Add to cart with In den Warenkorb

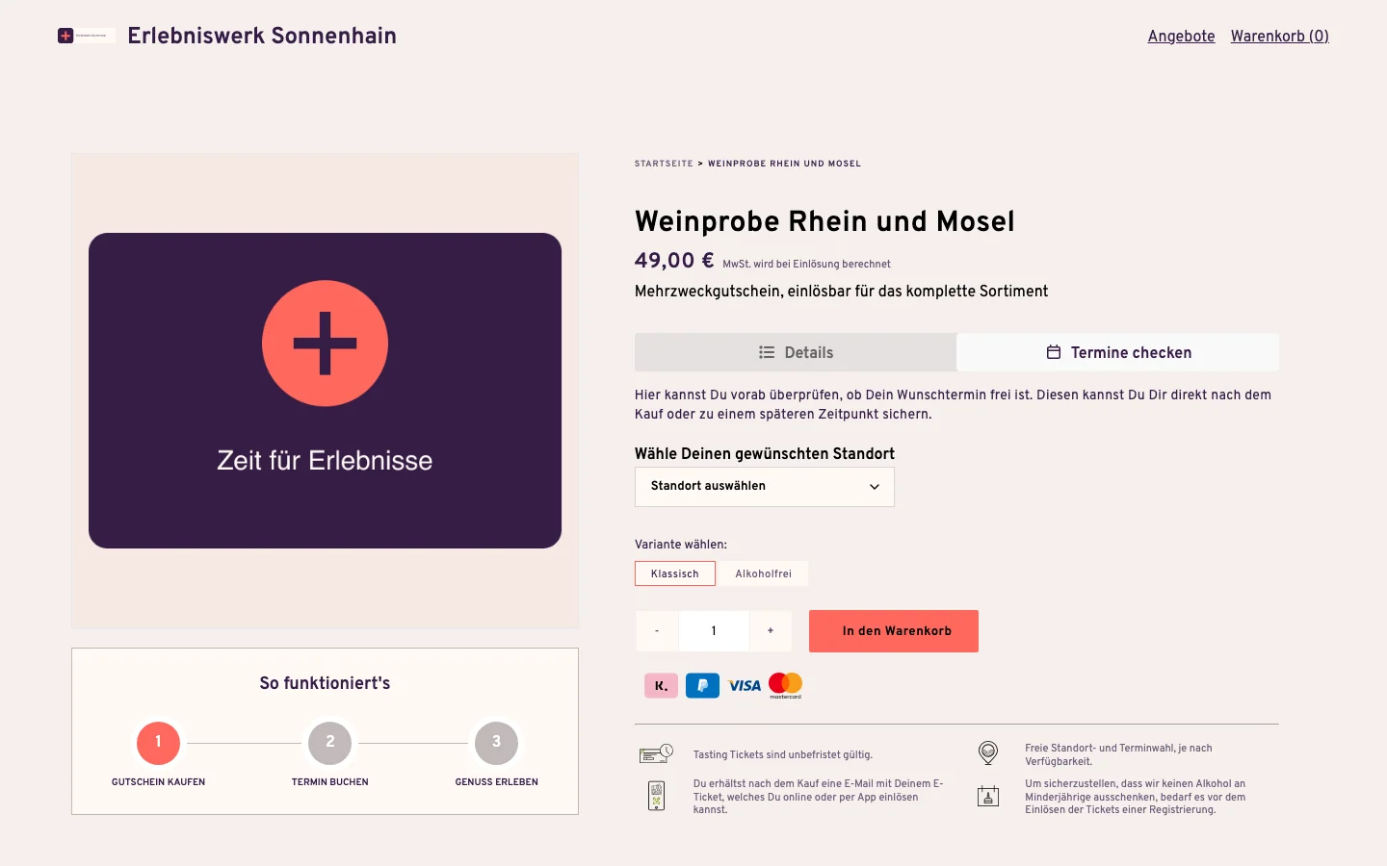click(894, 631)
